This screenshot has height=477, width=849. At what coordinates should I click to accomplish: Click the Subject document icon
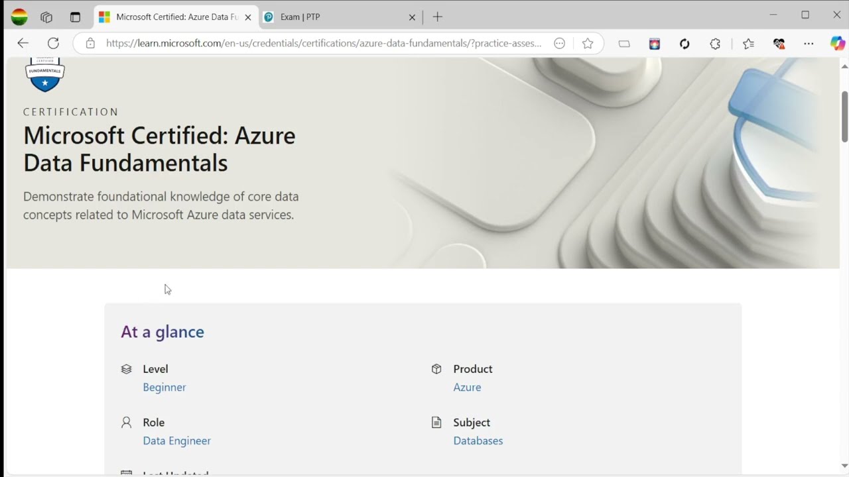coord(436,422)
